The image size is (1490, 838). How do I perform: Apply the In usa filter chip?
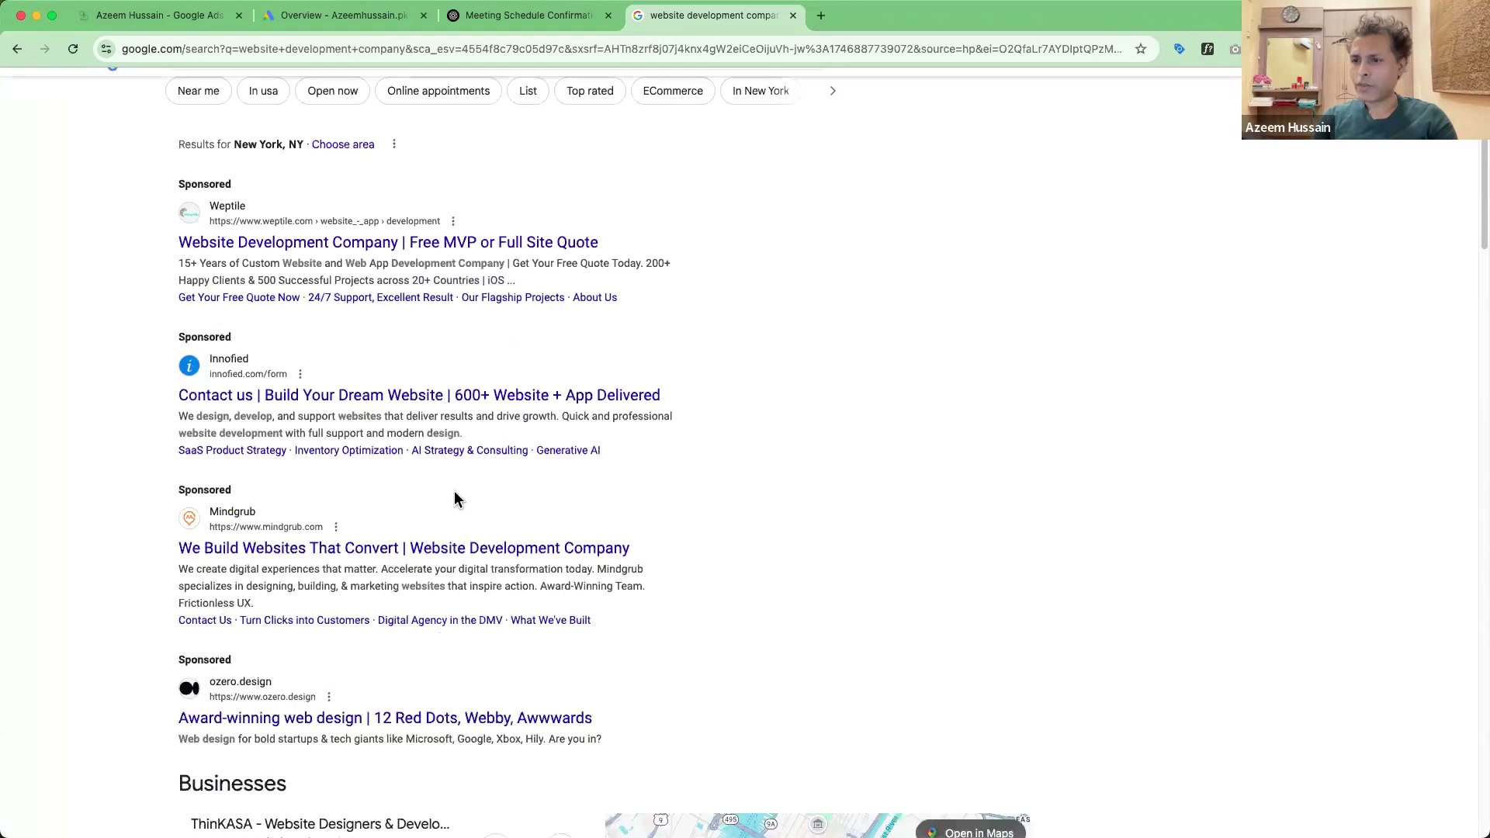tap(263, 91)
